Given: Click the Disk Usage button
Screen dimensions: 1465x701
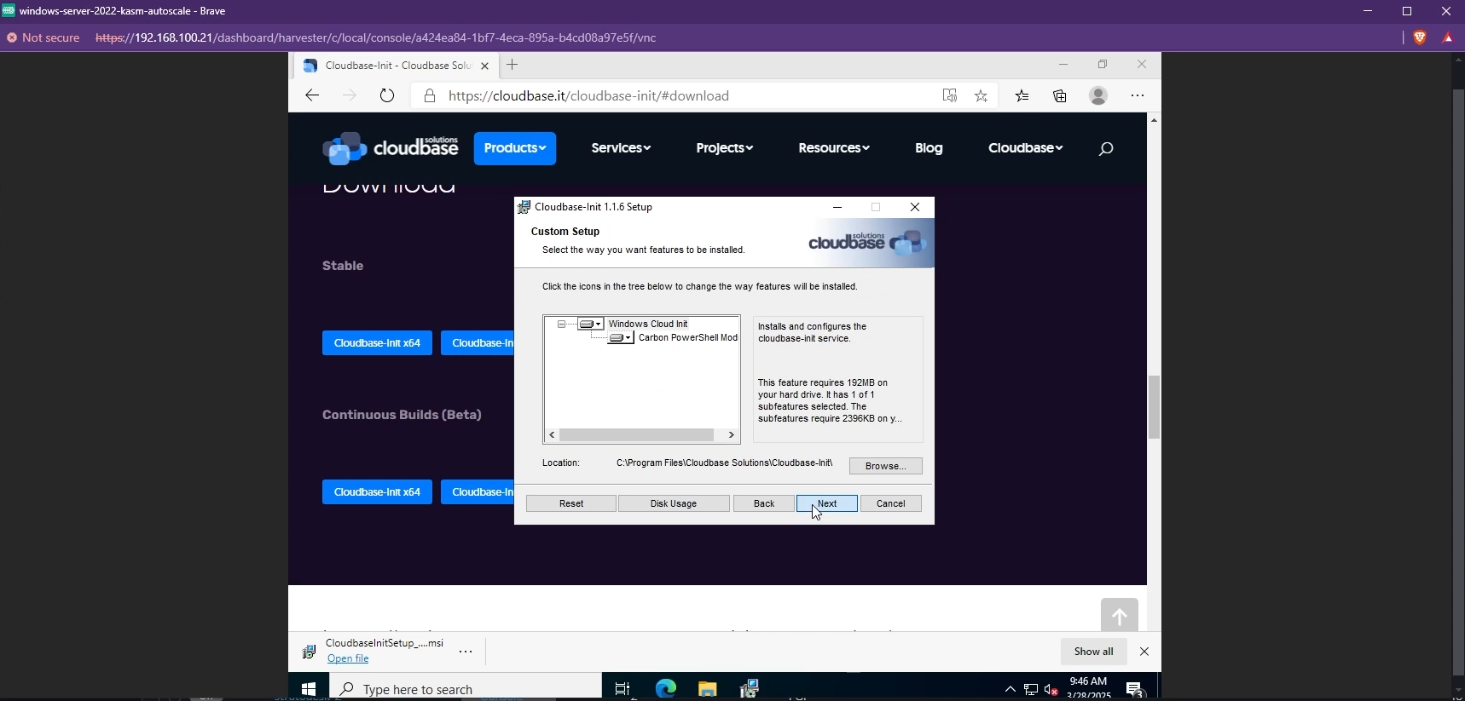Looking at the screenshot, I should tap(673, 503).
